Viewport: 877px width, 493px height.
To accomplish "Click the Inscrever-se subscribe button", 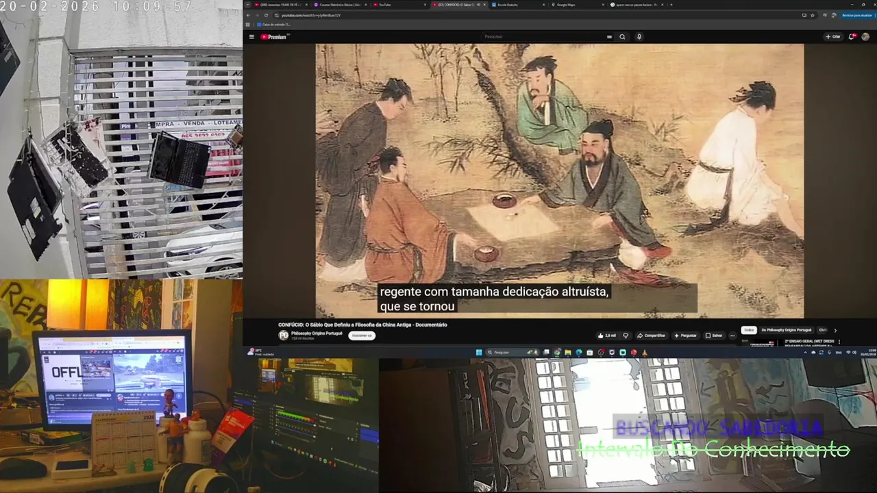I will tap(361, 336).
